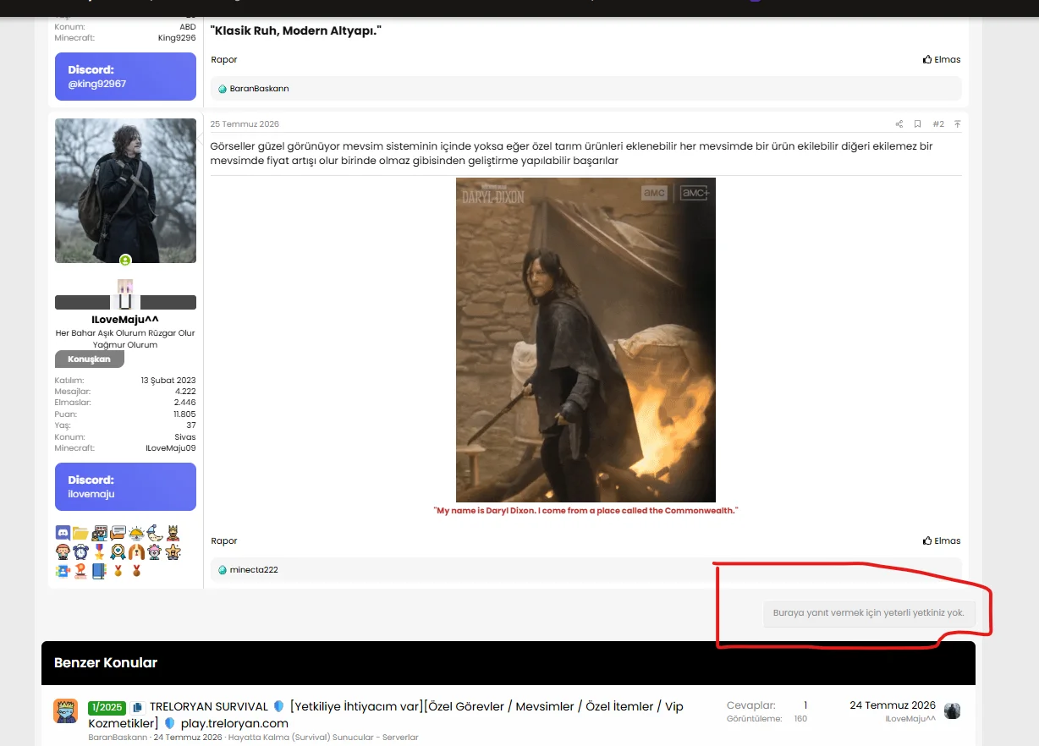The width and height of the screenshot is (1039, 746).
Task: Click the orange trophy on books badge
Action: pyautogui.click(x=80, y=571)
